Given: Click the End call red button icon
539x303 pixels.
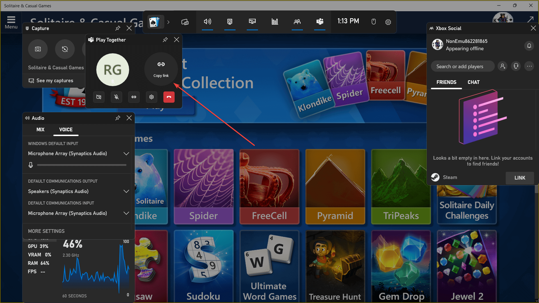Looking at the screenshot, I should coord(169,97).
